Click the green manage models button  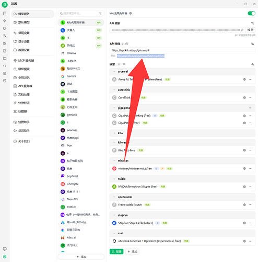pos(116,252)
